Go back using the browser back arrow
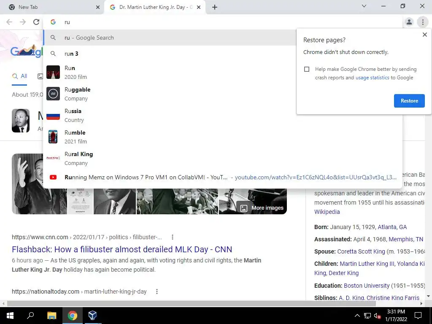The width and height of the screenshot is (432, 324). [x=9, y=22]
